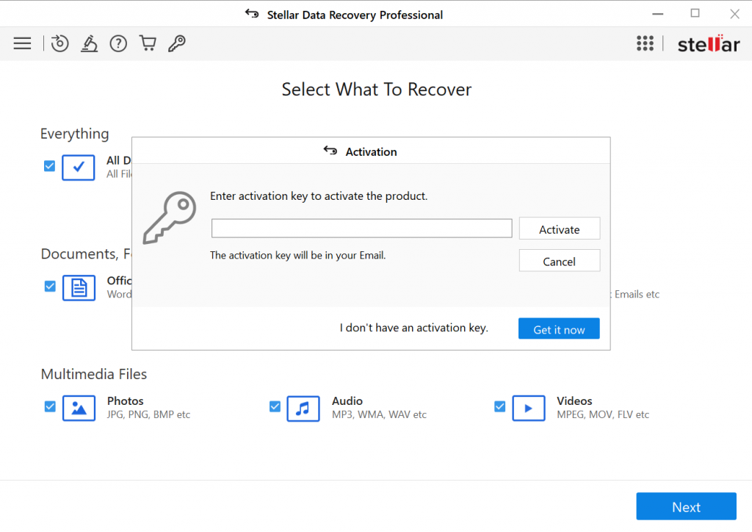Click the key activation toolbar icon
Image resolution: width=752 pixels, height=532 pixels.
coord(176,43)
